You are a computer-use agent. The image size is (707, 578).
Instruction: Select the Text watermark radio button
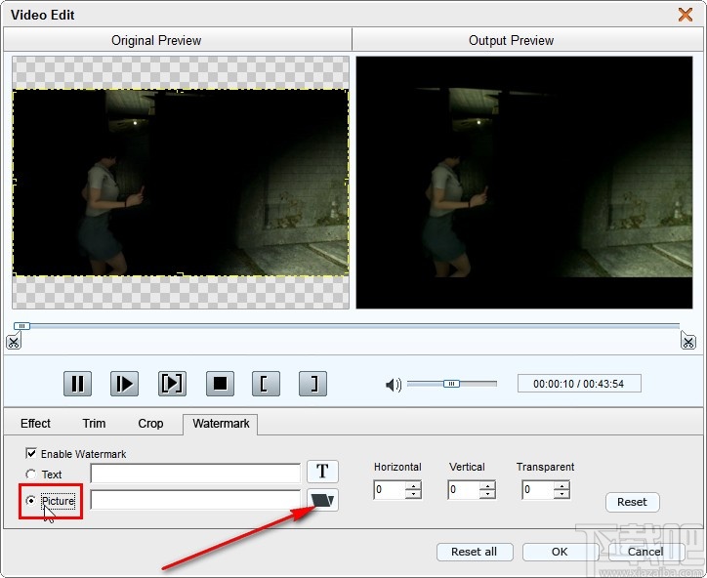point(30,475)
